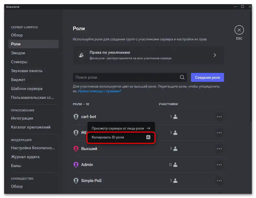Viewport: 256px width, 198px height.
Task: Click the Создание роли button
Action: pos(207,77)
